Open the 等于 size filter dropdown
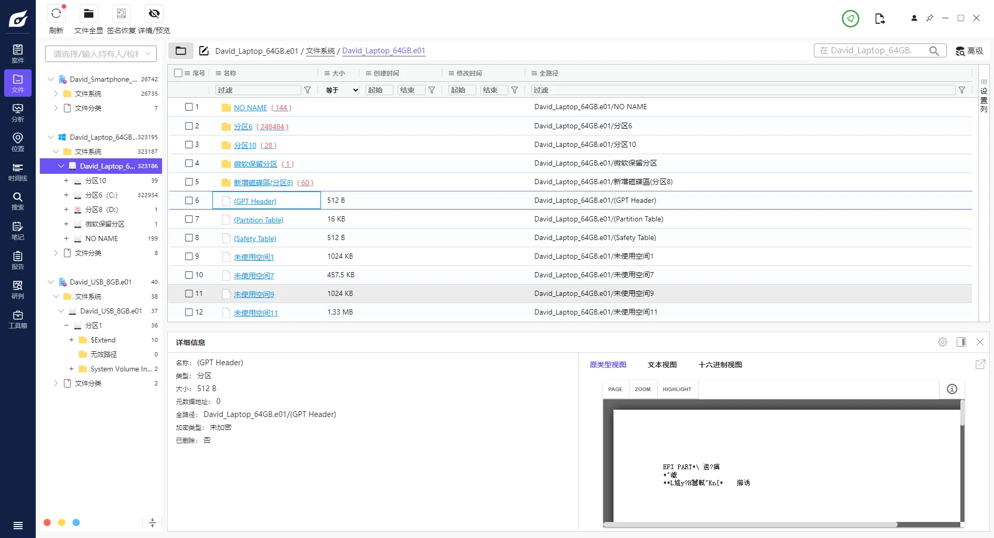994x538 pixels. [342, 90]
